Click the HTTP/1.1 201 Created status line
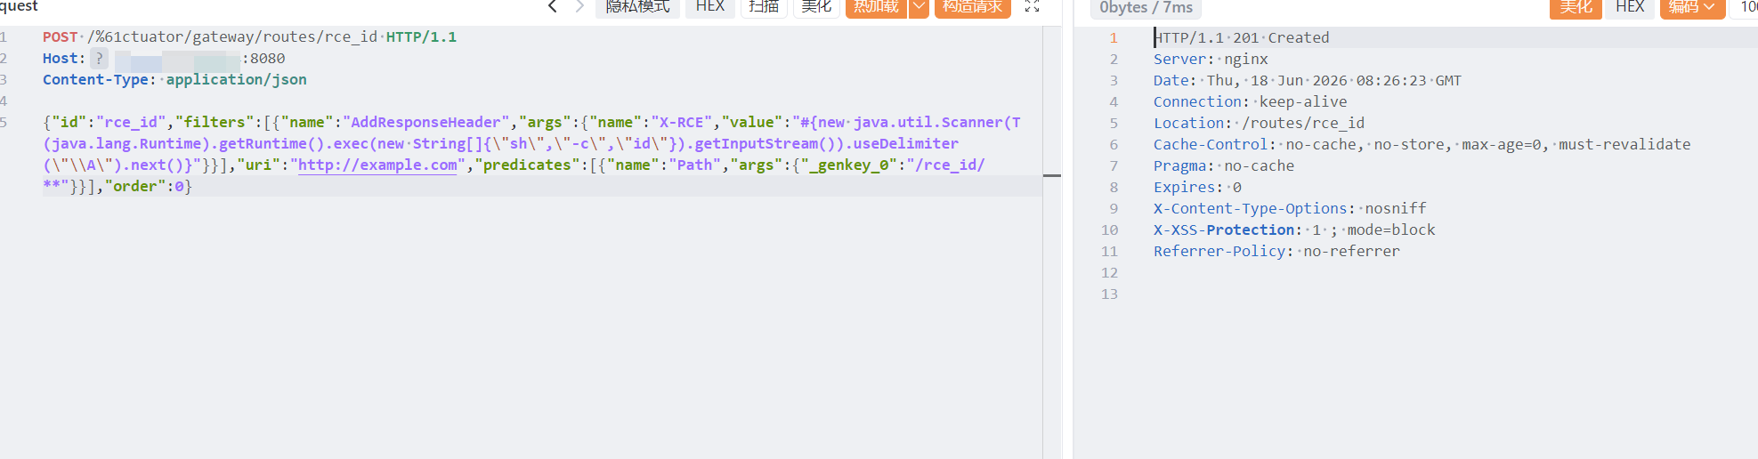1758x459 pixels. (1242, 38)
